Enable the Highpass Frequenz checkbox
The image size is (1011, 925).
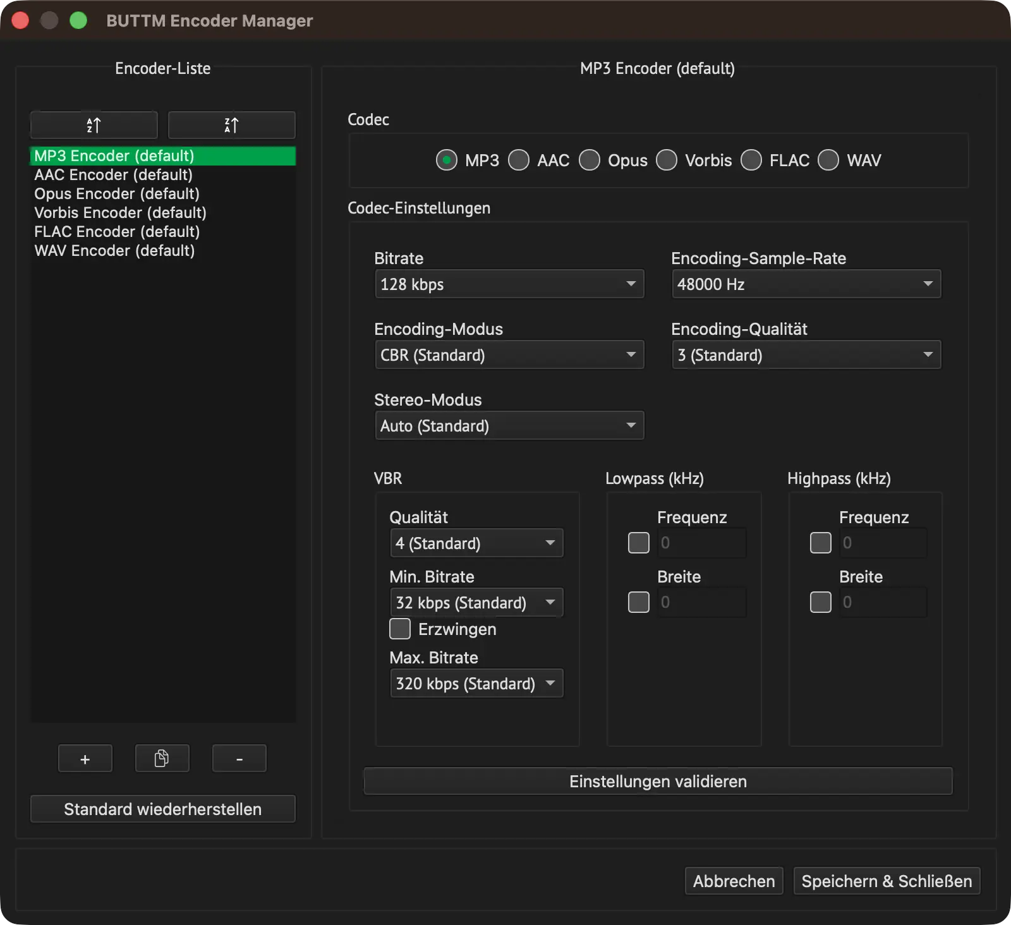pos(821,543)
